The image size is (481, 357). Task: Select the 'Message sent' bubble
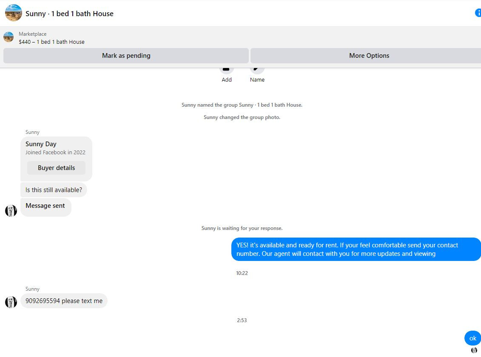pyautogui.click(x=46, y=207)
